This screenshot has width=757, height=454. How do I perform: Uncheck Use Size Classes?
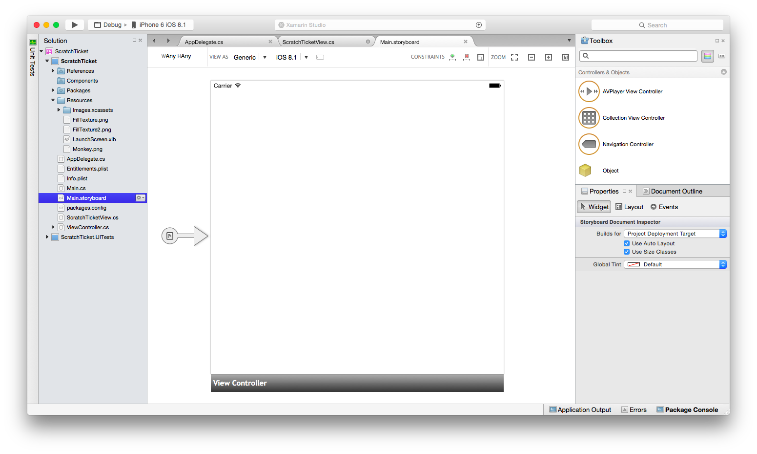(626, 252)
